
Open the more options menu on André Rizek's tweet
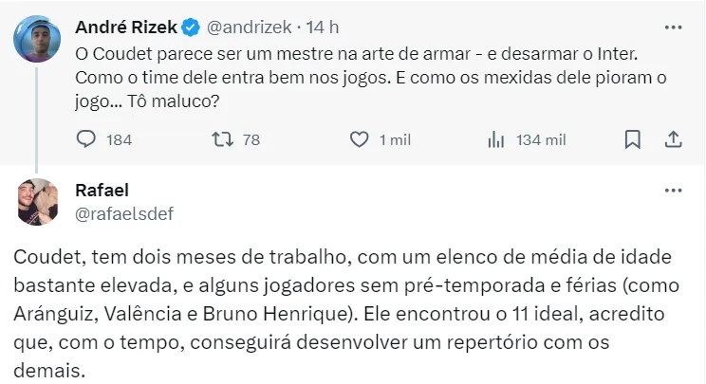(x=673, y=27)
